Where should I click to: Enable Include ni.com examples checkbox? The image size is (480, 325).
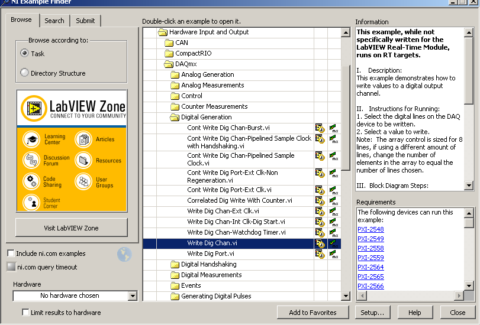click(11, 253)
